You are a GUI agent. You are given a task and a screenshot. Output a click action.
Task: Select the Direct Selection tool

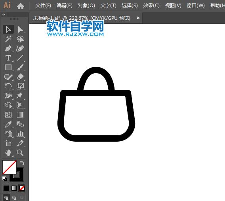tap(20, 30)
